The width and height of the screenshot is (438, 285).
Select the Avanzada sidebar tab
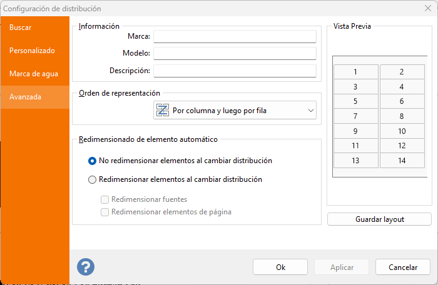pyautogui.click(x=26, y=97)
